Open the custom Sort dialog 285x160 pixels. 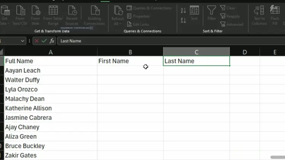194,13
